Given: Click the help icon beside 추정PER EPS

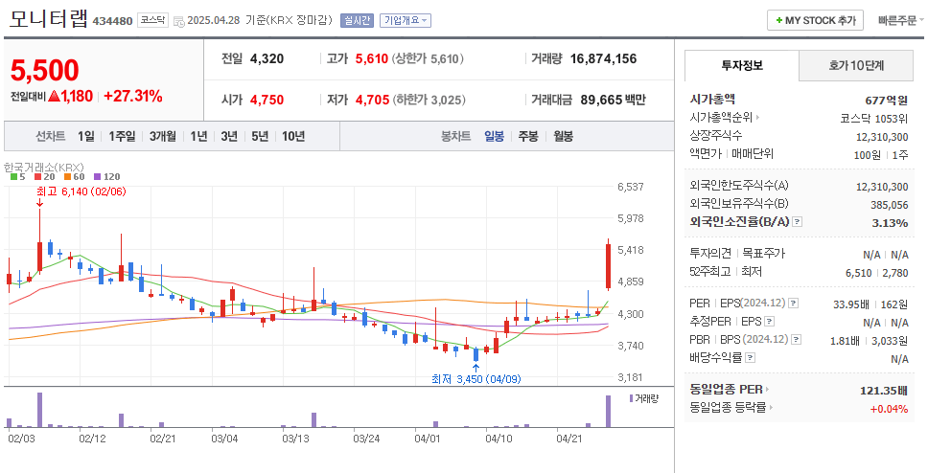Looking at the screenshot, I should point(769,322).
